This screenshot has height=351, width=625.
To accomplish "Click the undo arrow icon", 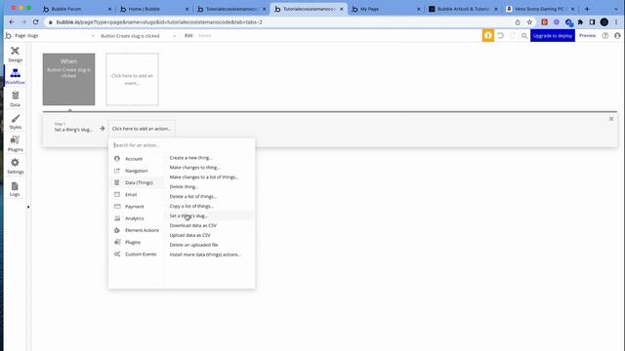I will click(x=501, y=35).
